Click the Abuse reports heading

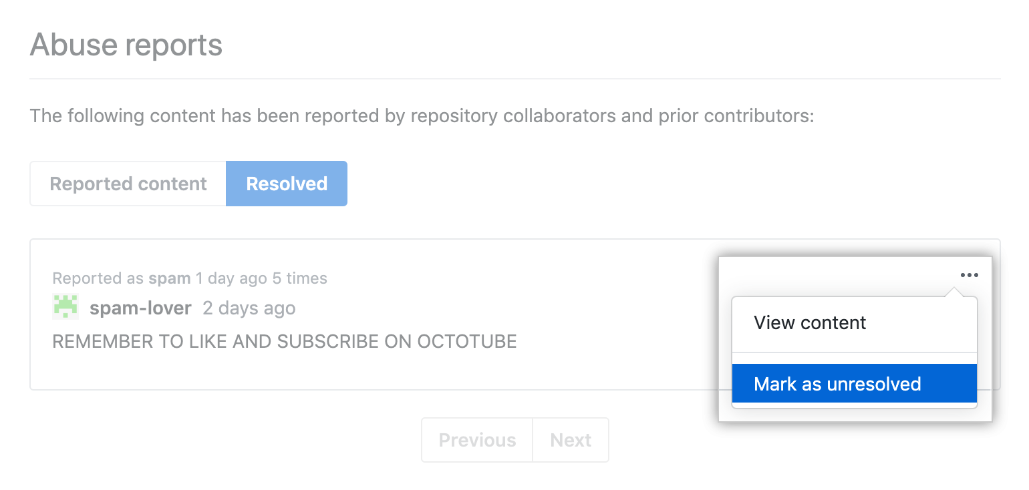tap(126, 45)
